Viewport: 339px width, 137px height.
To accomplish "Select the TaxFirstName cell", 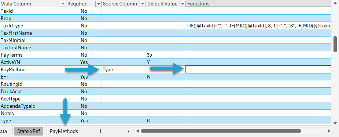I will 33,33.
